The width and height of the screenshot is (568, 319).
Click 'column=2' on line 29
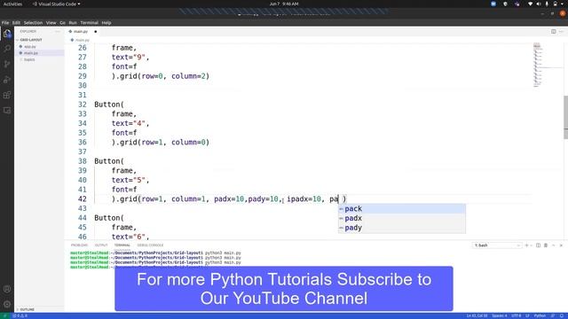(188, 76)
